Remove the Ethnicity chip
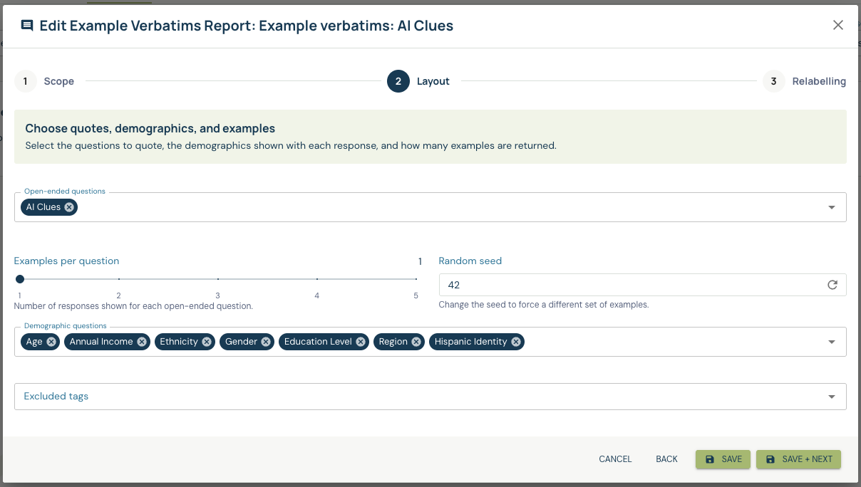The width and height of the screenshot is (861, 487). point(207,342)
